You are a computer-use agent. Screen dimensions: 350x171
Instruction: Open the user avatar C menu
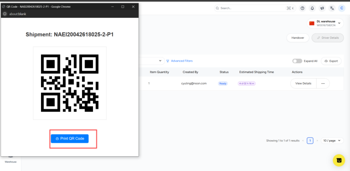[x=342, y=8]
